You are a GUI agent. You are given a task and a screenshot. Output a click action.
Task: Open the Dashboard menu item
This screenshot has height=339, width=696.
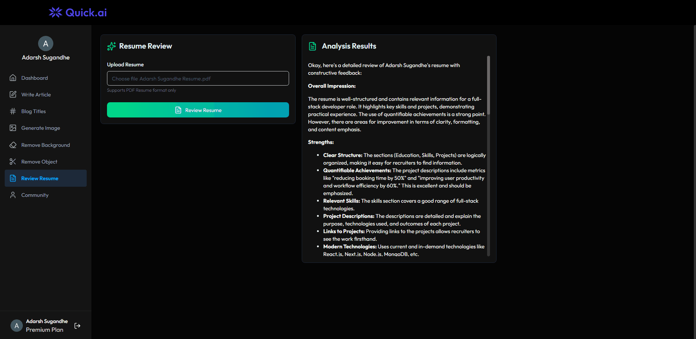34,78
